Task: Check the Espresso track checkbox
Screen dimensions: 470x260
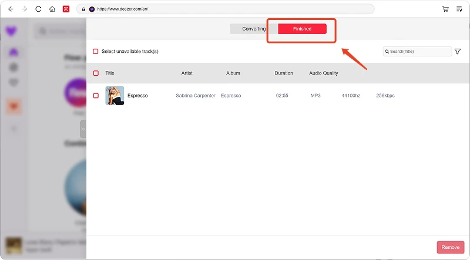Action: click(x=96, y=96)
